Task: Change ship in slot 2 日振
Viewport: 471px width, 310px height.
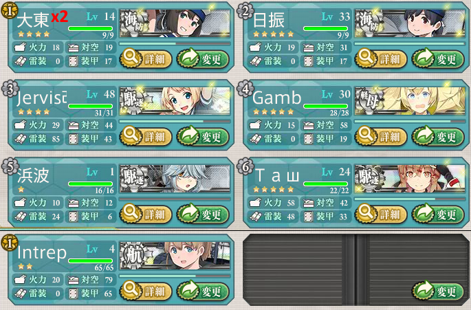Action: [x=438, y=58]
